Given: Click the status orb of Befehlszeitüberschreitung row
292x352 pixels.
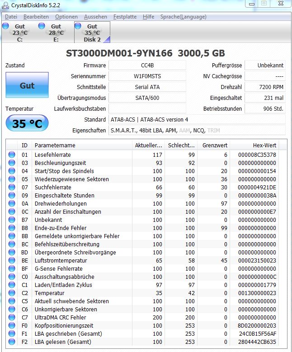Looking at the screenshot, I should coord(12,244).
